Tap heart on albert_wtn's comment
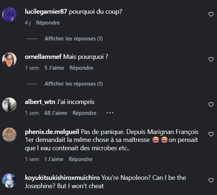 coord(211,104)
